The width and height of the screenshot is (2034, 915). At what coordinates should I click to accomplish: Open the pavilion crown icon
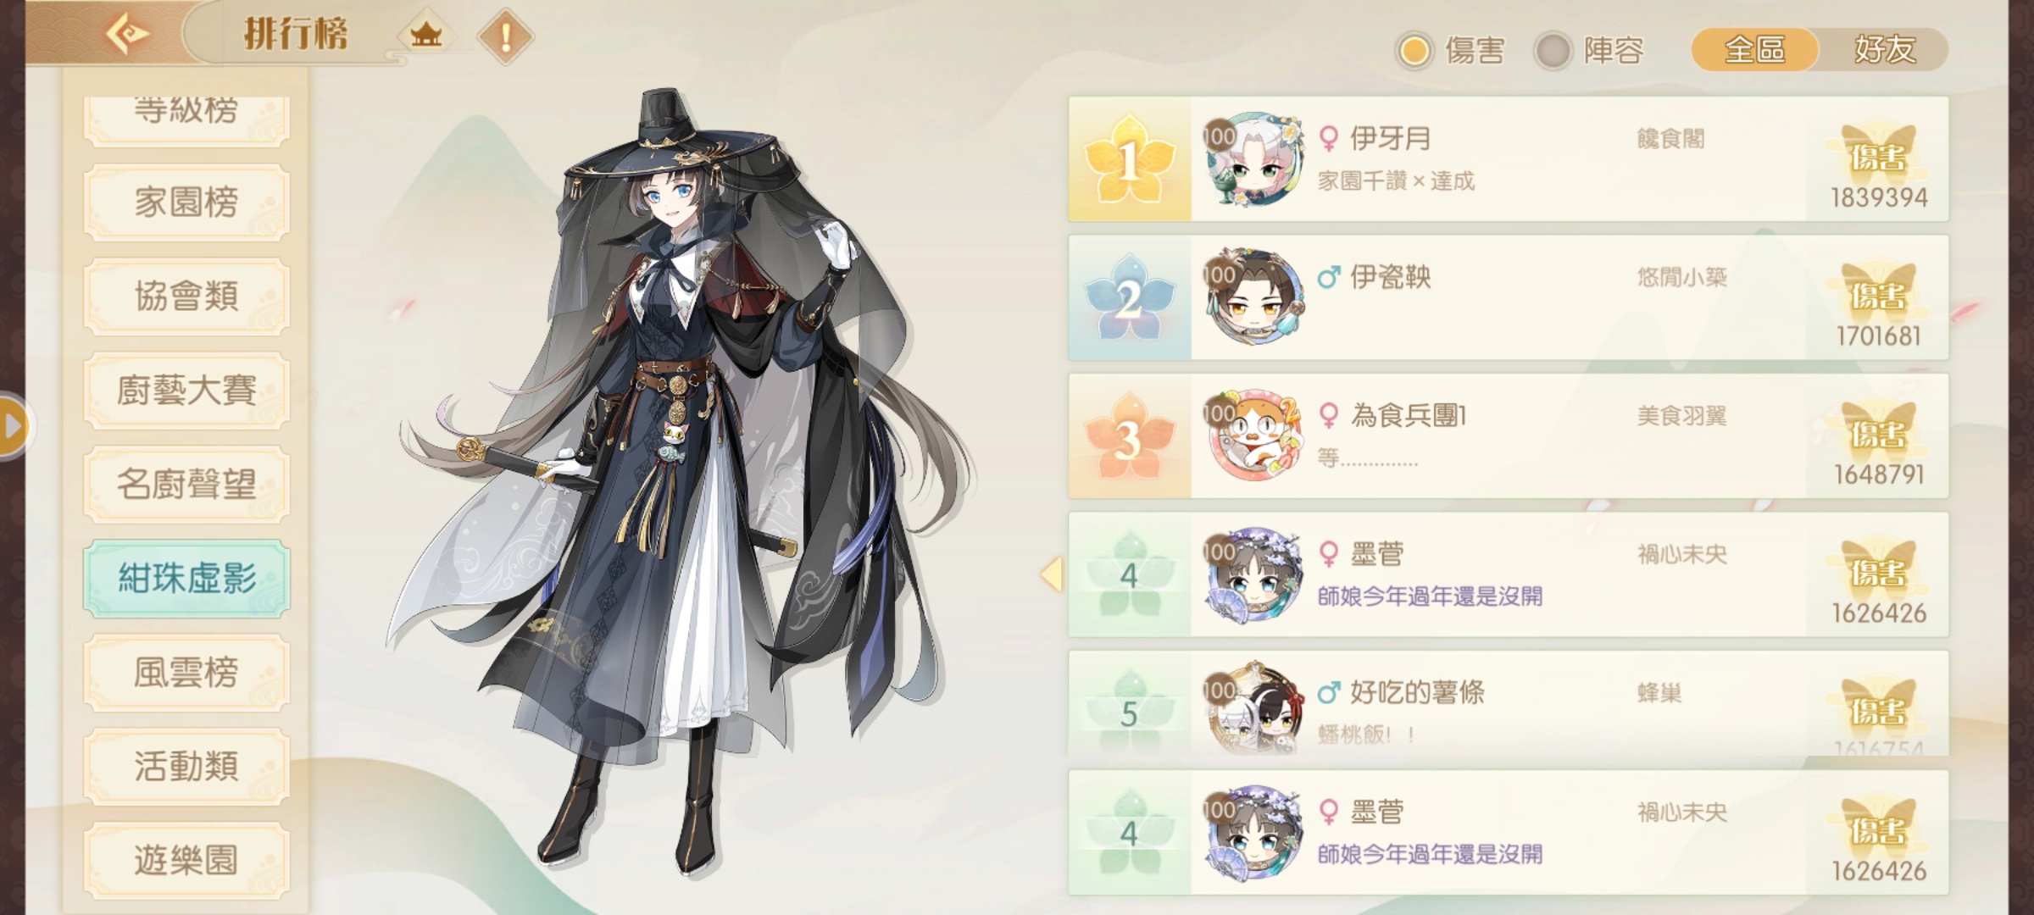[425, 36]
